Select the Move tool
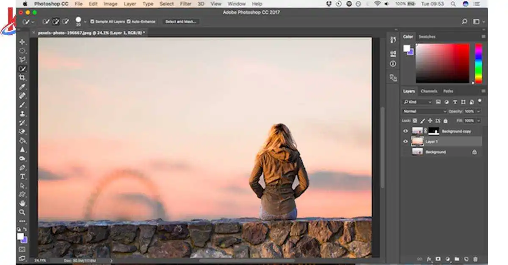 tap(22, 42)
